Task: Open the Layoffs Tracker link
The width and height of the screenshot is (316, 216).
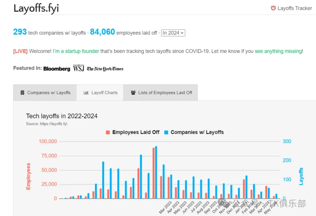Action: point(291,8)
